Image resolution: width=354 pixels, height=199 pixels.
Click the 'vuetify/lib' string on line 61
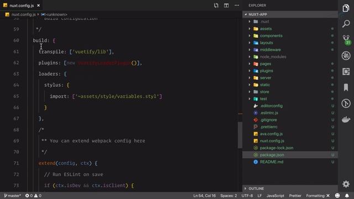[90, 51]
